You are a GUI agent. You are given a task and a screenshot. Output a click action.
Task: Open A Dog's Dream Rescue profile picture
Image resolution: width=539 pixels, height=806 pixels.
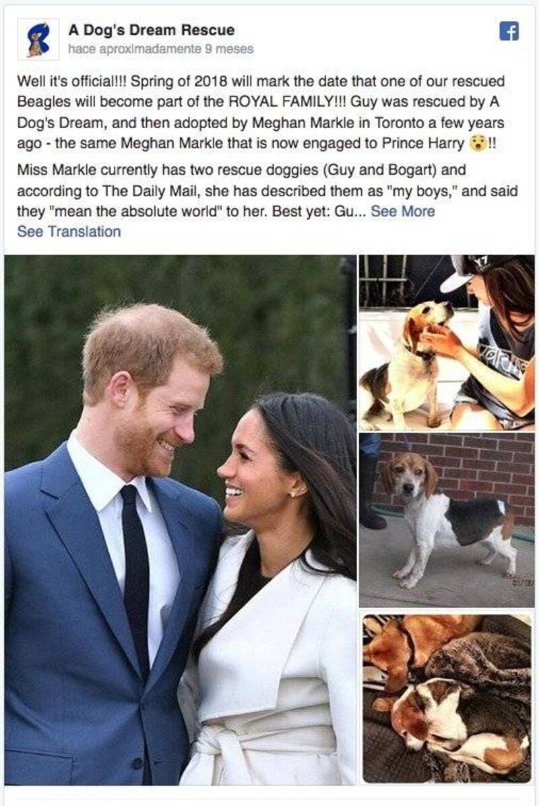38,38
